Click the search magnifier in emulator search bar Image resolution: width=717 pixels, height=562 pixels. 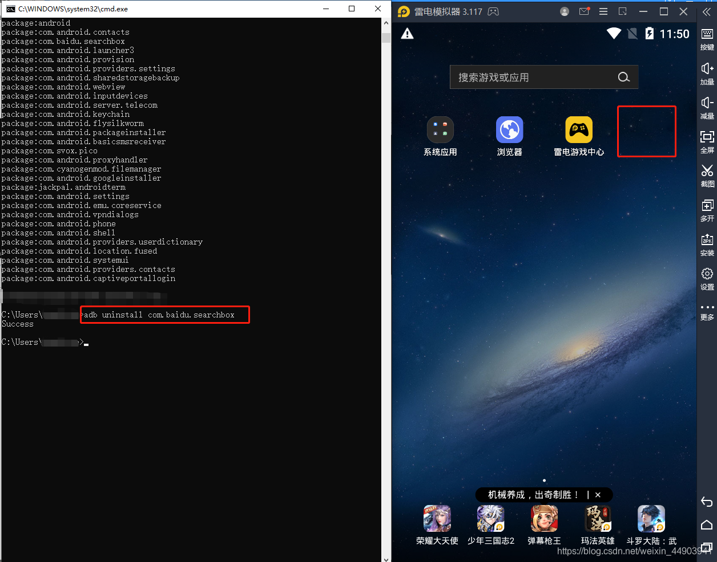(624, 77)
